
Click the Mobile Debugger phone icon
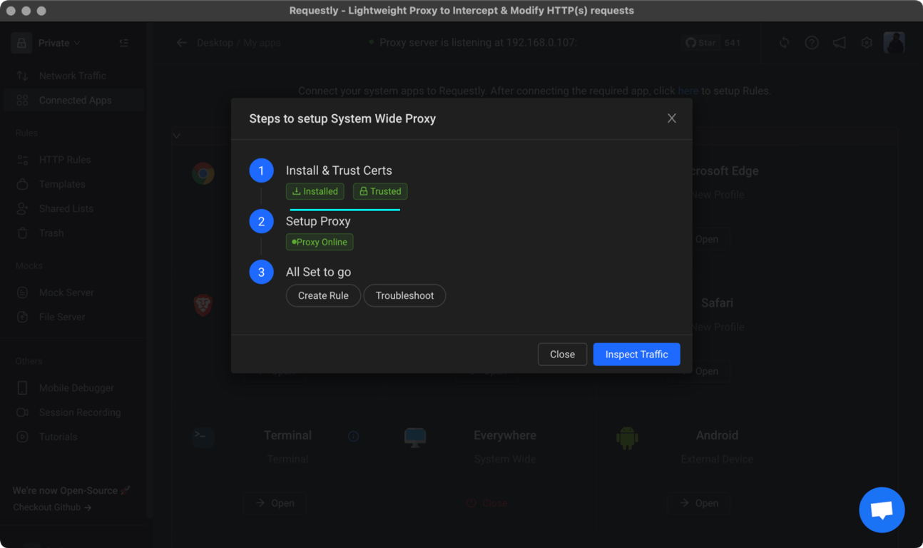(22, 388)
